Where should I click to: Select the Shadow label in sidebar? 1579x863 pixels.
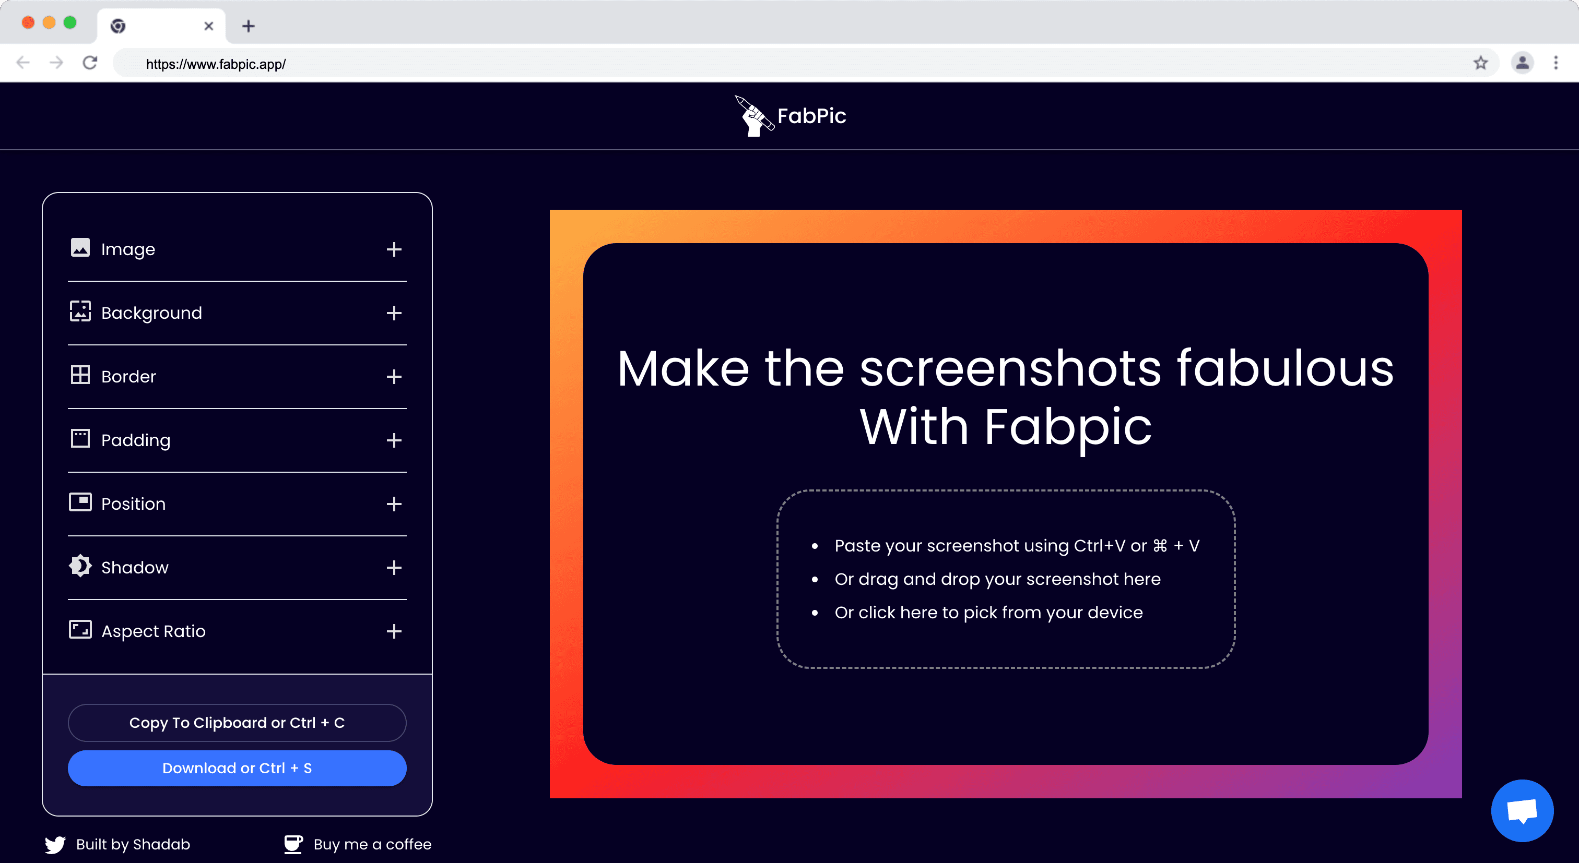tap(135, 568)
